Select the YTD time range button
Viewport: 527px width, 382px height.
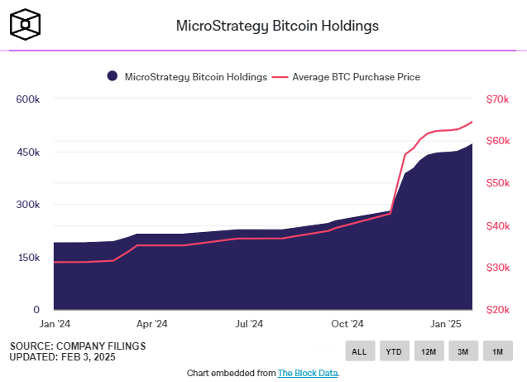coord(394,351)
